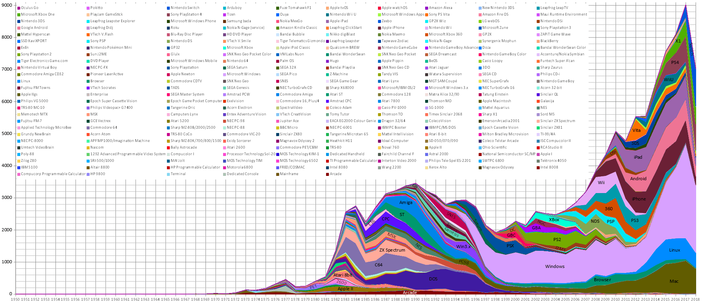Select the 'Roku' legend label
Image resolution: width=702 pixels, height=305 pixels.
[175, 28]
